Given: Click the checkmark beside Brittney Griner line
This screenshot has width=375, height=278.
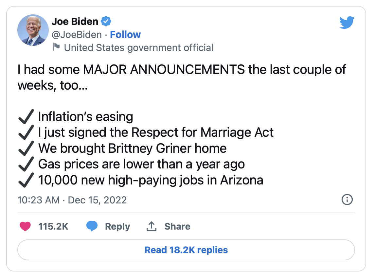Looking at the screenshot, I should (26, 148).
